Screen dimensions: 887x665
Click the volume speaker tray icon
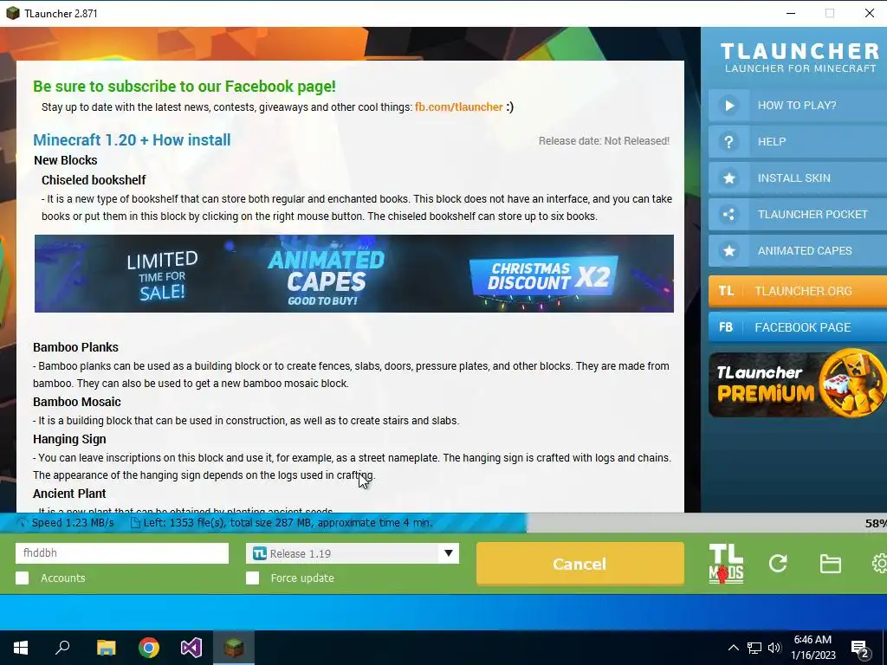click(x=774, y=648)
